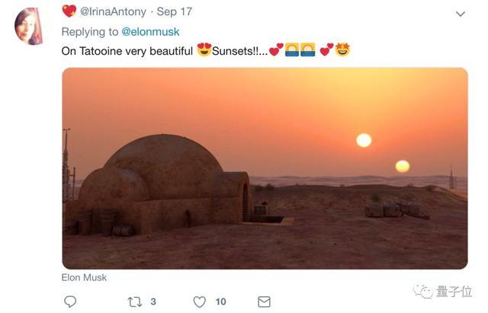Click the retweet count of 3
This screenshot has height=313, width=488.
click(x=153, y=302)
